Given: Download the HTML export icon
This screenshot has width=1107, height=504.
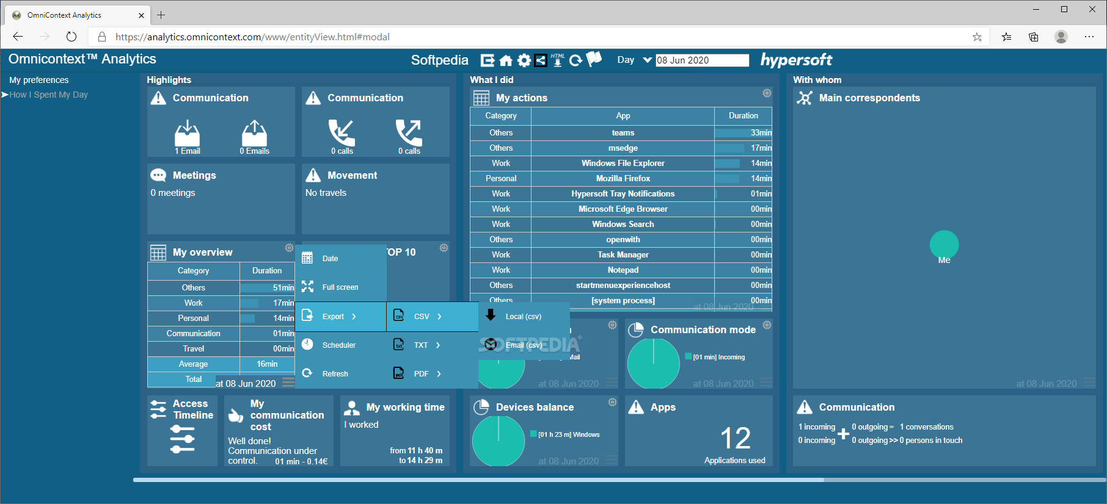Looking at the screenshot, I should pyautogui.click(x=558, y=60).
